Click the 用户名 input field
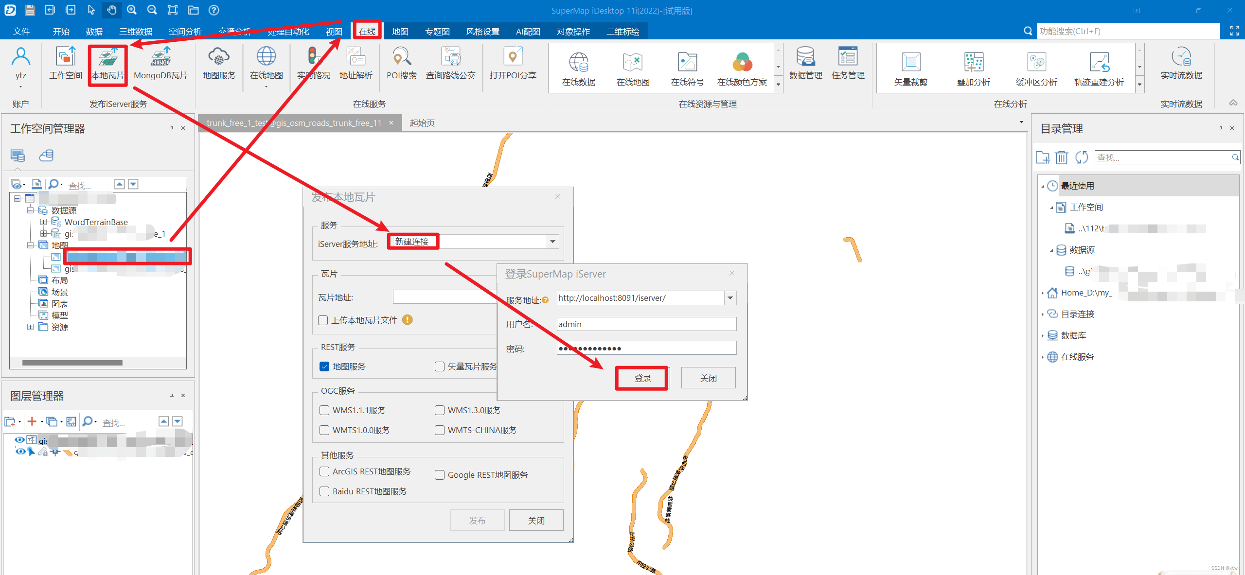 [x=646, y=324]
